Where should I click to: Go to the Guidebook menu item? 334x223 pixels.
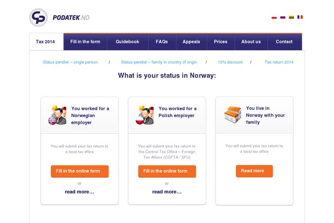pos(127,42)
